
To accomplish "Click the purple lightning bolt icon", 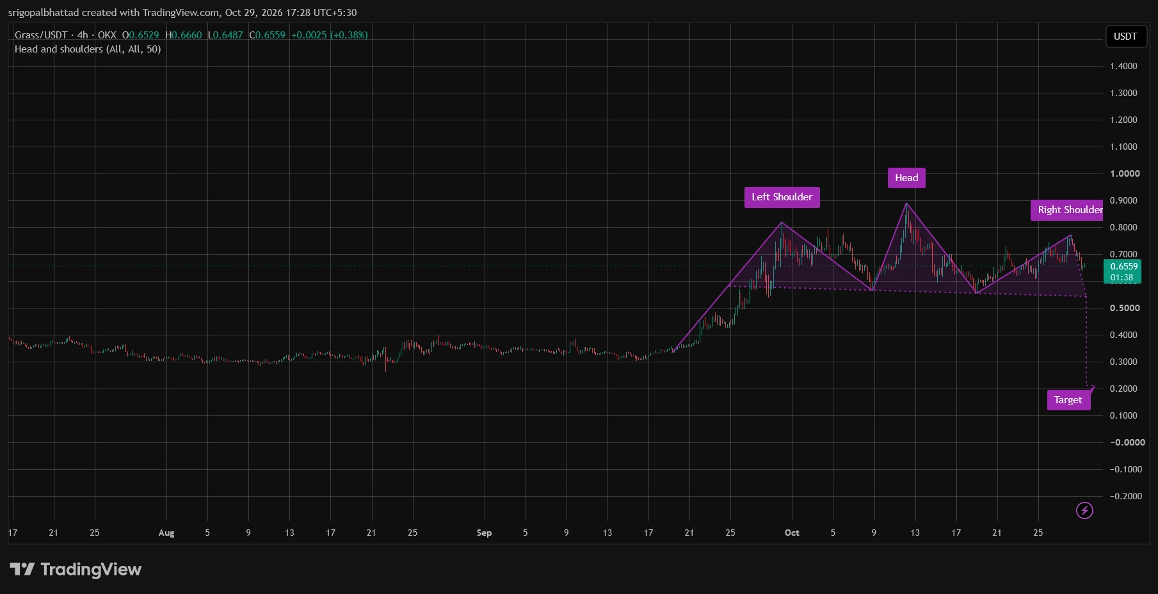I will (1084, 510).
